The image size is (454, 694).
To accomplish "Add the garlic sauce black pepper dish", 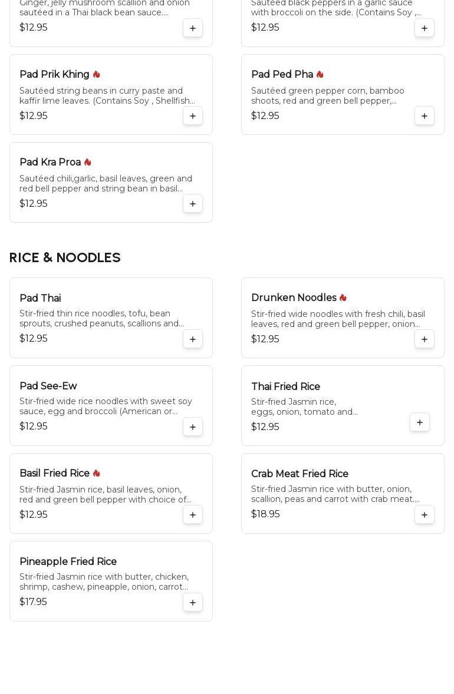I will (425, 28).
